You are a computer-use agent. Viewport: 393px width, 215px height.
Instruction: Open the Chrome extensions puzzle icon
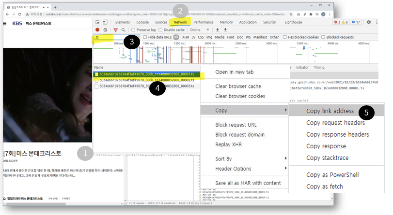(x=311, y=14)
